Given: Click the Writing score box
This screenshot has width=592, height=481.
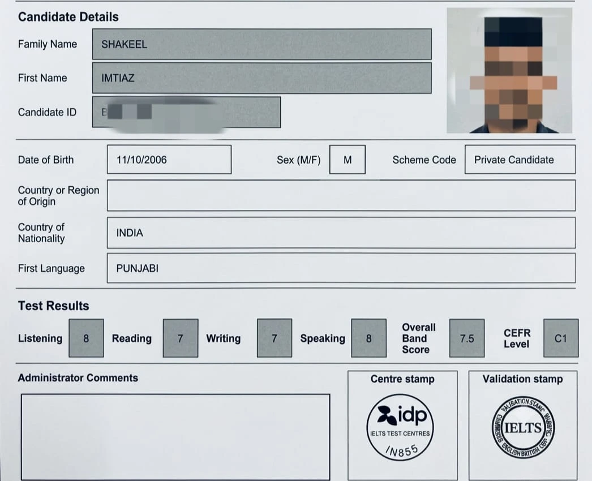Looking at the screenshot, I should (x=274, y=338).
